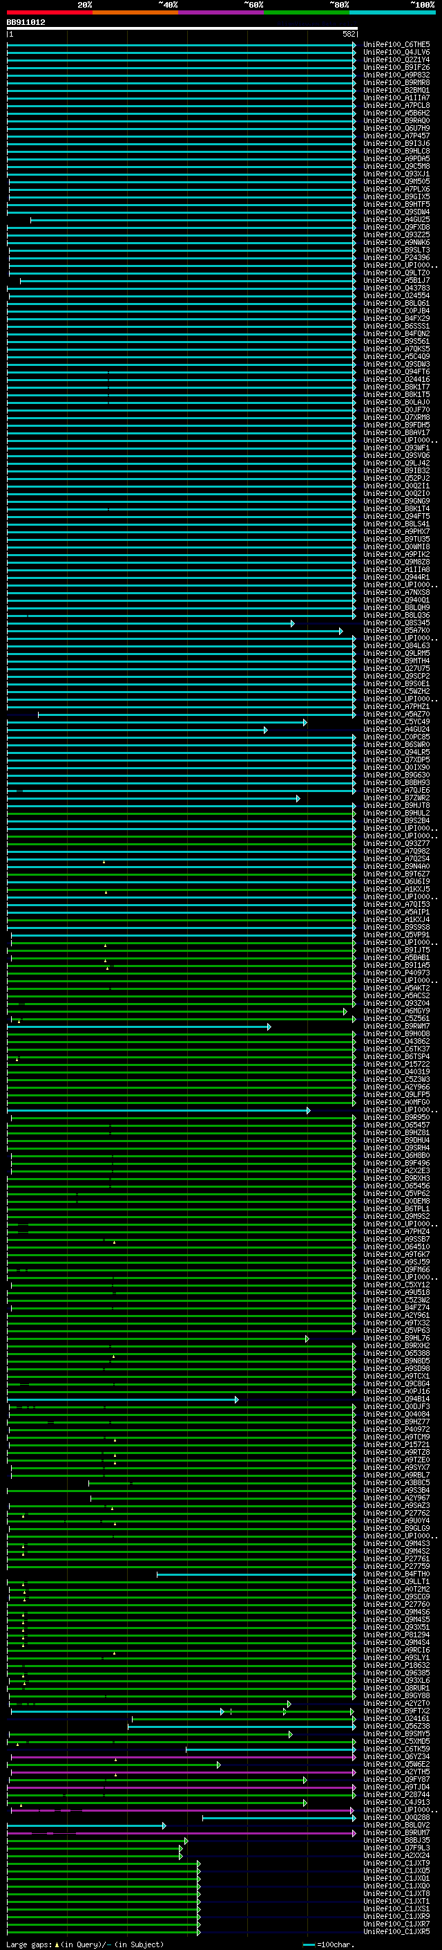
Task: Select the UniRef100_Q6U7H9 label
Action: 396,129
